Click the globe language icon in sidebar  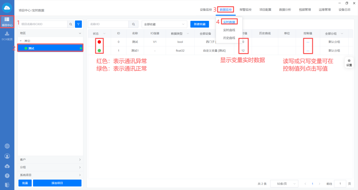tap(7, 146)
